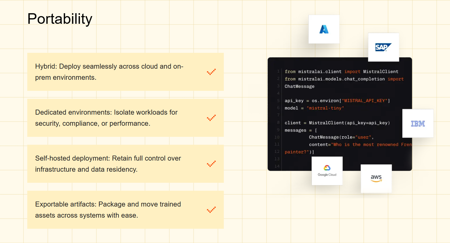Toggle the checkmark beside Exportable artifacts
Screen dimensions: 450x243
click(211, 209)
